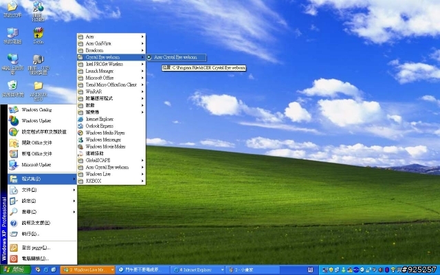
Task: Expand Intel PROSet Wireless folder
Action: tap(111, 64)
